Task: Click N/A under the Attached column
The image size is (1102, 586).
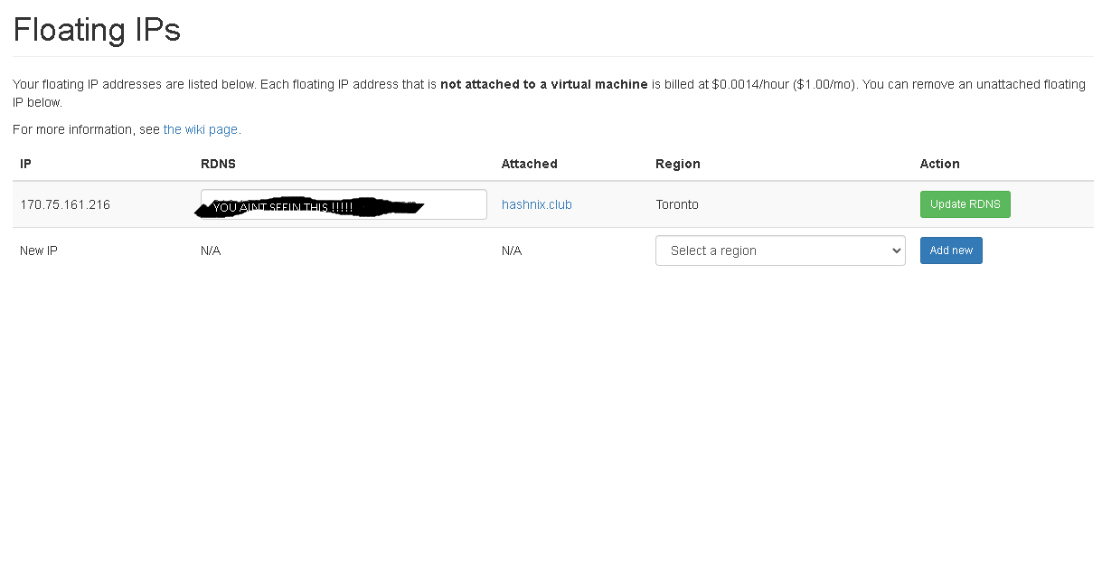Action: [x=512, y=250]
